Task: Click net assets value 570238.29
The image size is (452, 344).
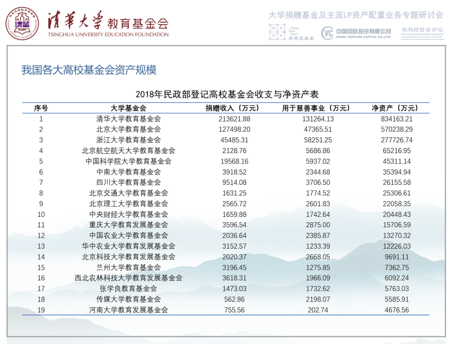Action: tap(397, 129)
